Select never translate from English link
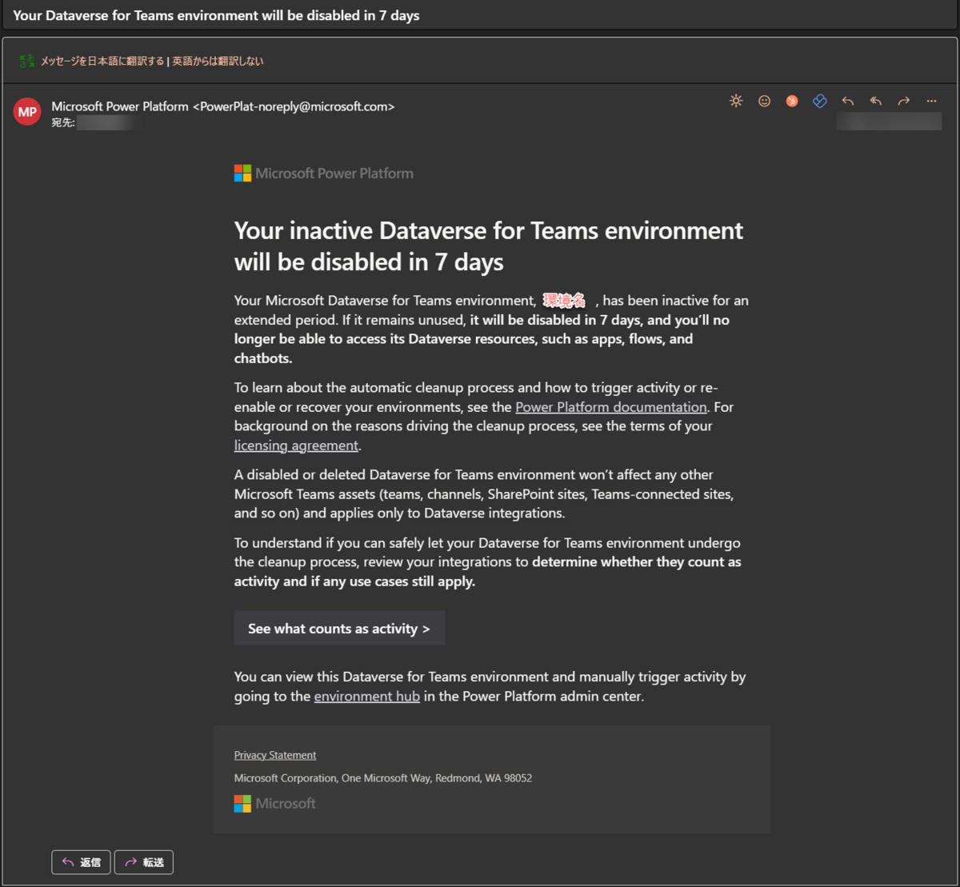This screenshot has width=960, height=887. coord(218,61)
